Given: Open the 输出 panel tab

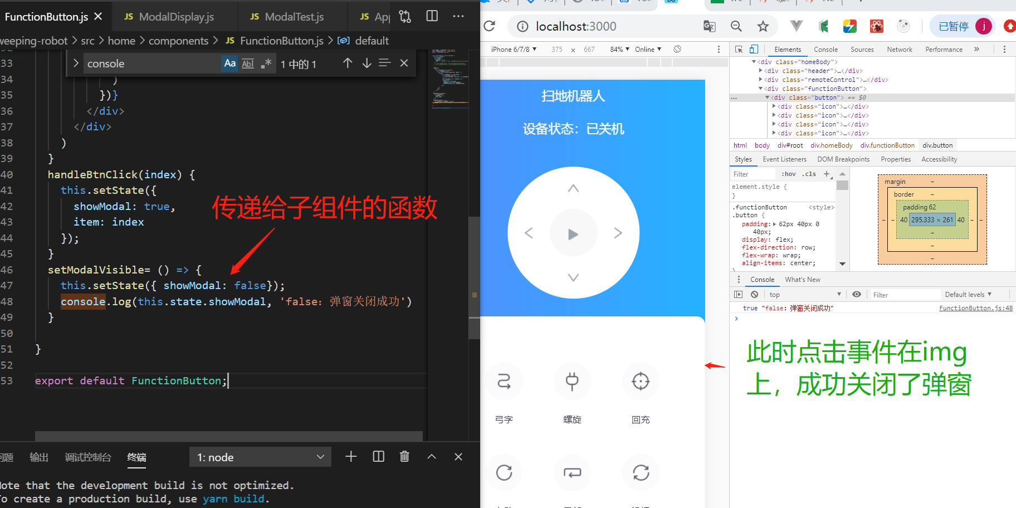Looking at the screenshot, I should coord(39,457).
